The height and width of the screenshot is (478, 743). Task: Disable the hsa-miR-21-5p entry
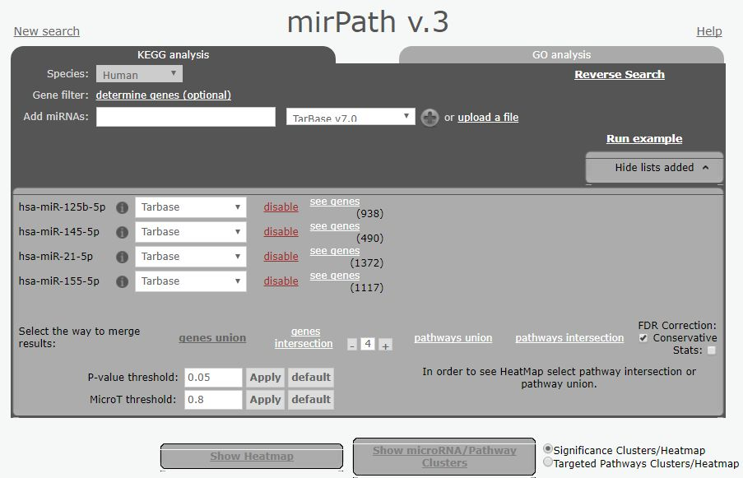click(281, 256)
